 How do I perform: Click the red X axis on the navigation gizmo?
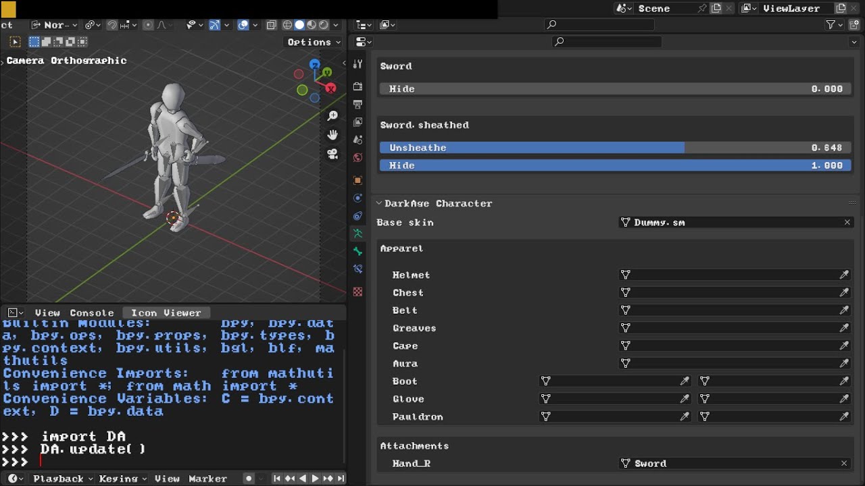click(x=330, y=88)
